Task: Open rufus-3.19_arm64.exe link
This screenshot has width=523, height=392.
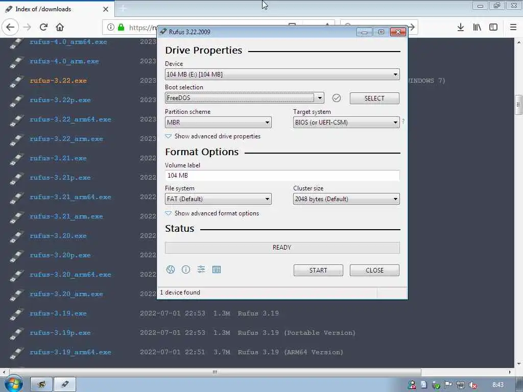Action: [x=70, y=352]
